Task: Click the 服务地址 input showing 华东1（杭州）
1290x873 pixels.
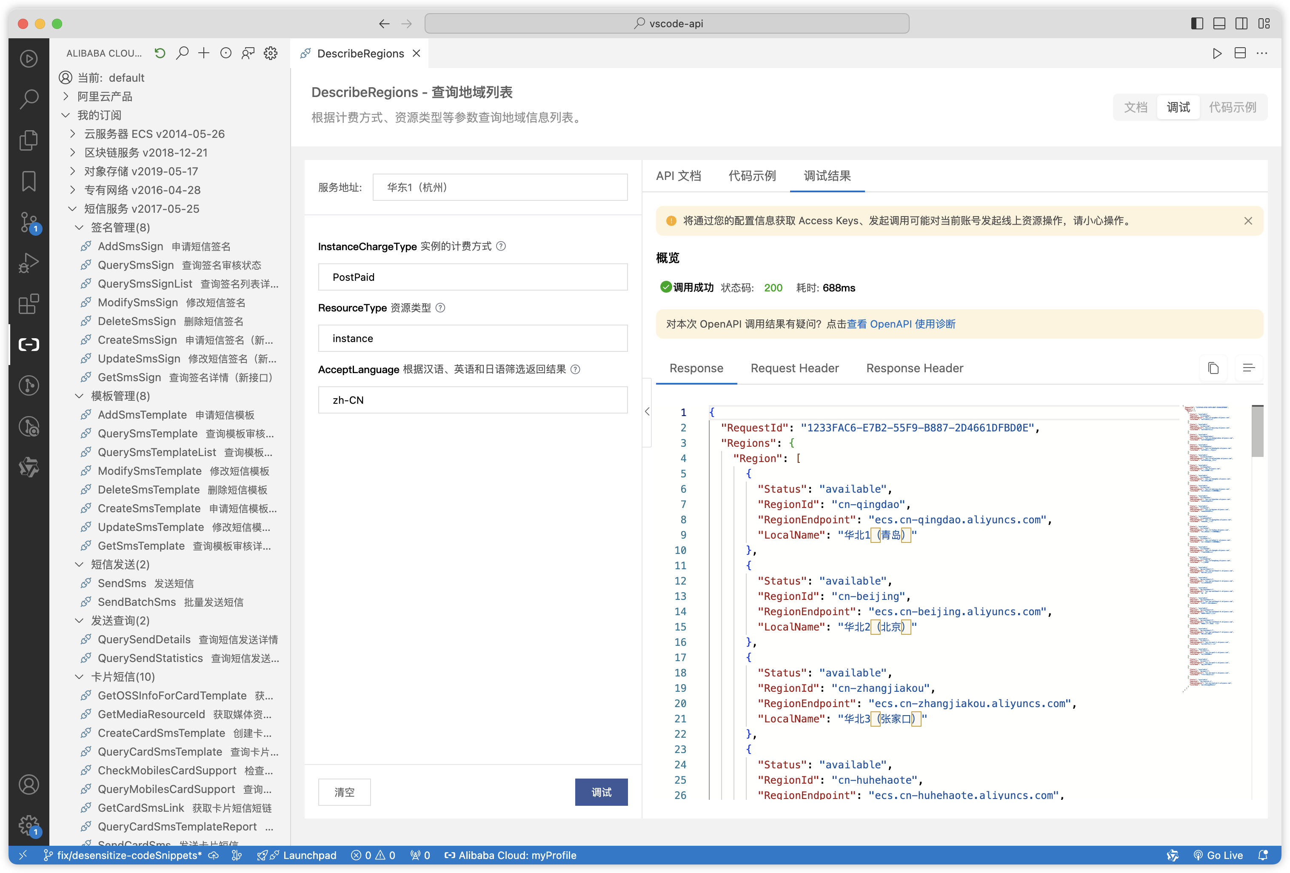Action: tap(499, 187)
